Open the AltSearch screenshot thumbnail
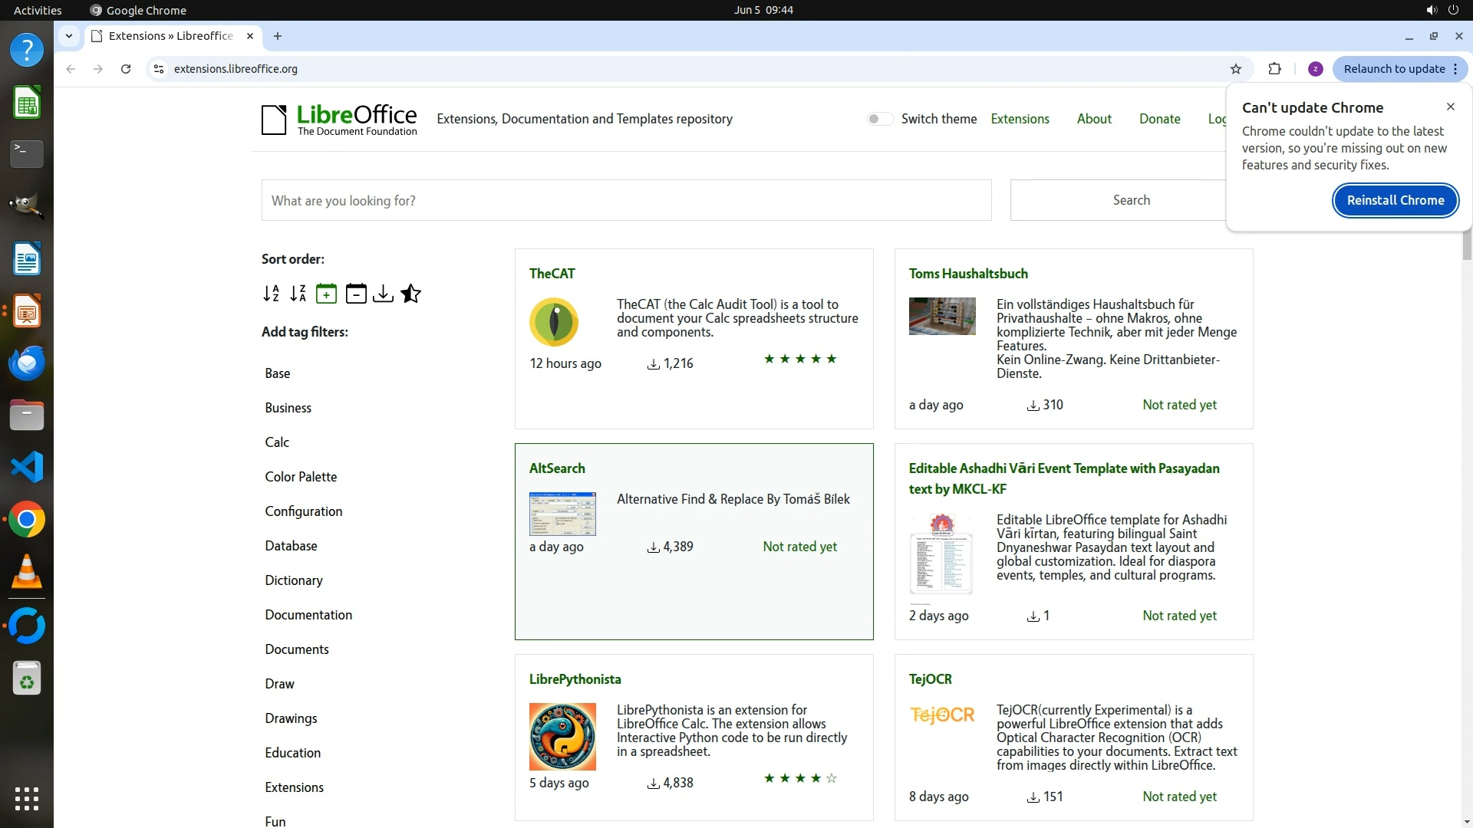The image size is (1473, 828). coord(562,514)
